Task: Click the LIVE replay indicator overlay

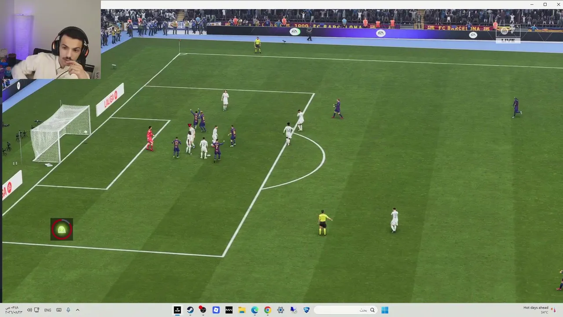Action: (x=508, y=34)
